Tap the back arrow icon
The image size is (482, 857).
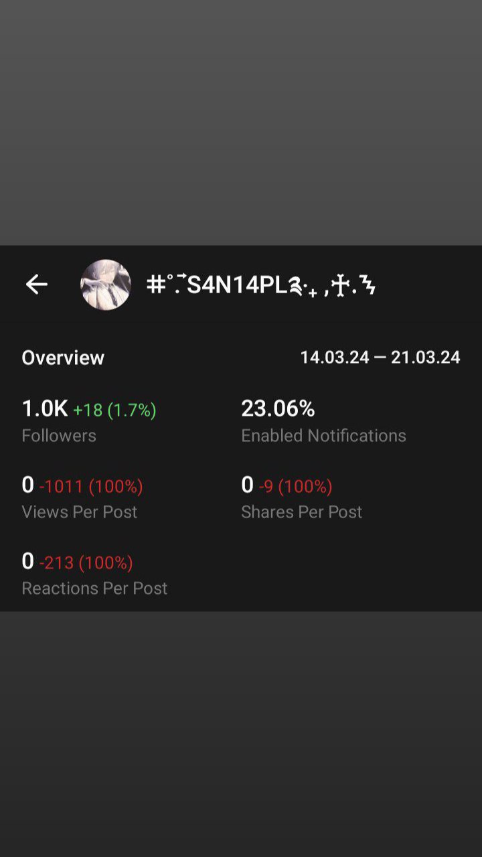37,285
